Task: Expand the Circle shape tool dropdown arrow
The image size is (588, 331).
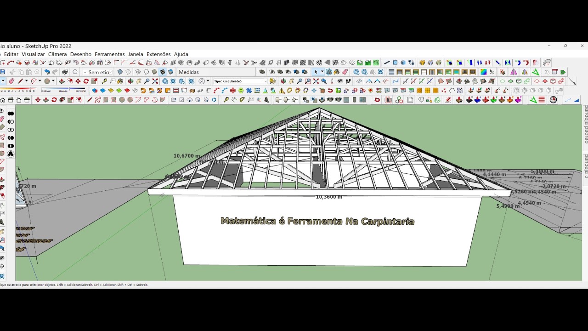Action: coord(53,81)
